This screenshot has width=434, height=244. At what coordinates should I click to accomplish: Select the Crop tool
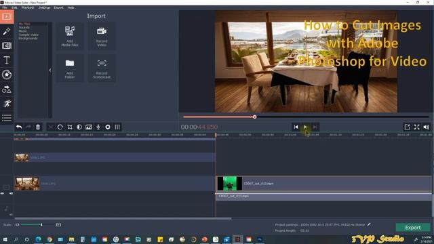click(x=70, y=127)
